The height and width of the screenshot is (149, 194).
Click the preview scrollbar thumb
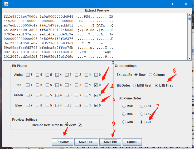[x=190, y=19]
